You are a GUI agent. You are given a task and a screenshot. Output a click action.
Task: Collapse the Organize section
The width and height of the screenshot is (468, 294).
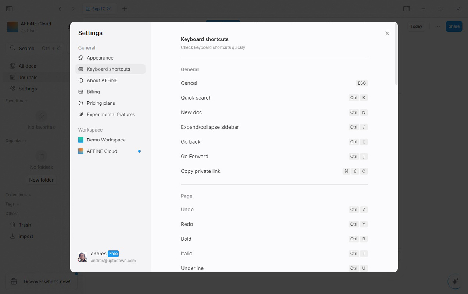tap(16, 141)
